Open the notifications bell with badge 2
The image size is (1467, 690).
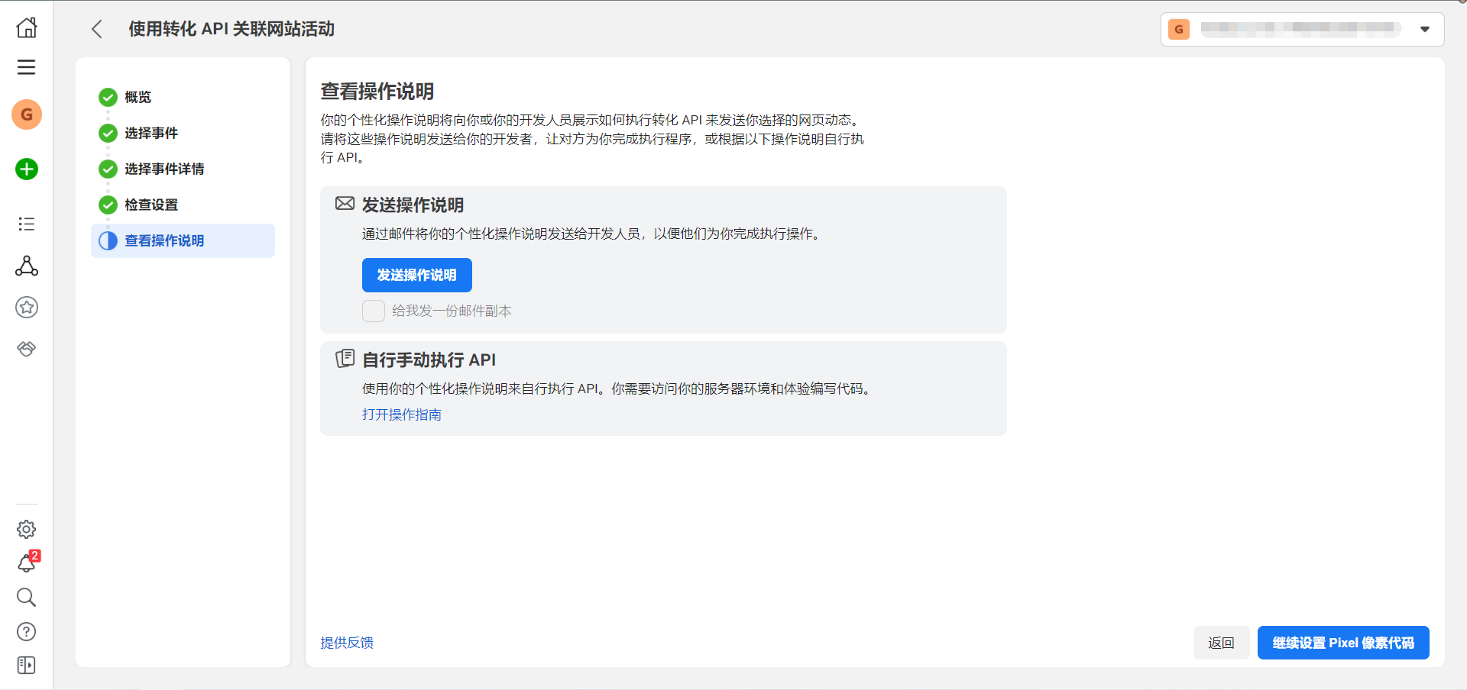27,563
